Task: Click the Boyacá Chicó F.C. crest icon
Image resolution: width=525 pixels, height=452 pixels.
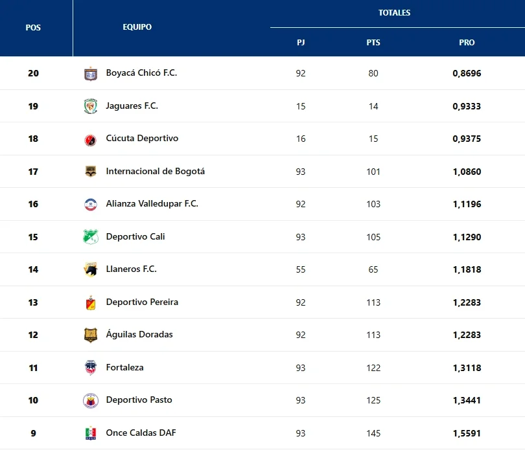Action: click(91, 74)
